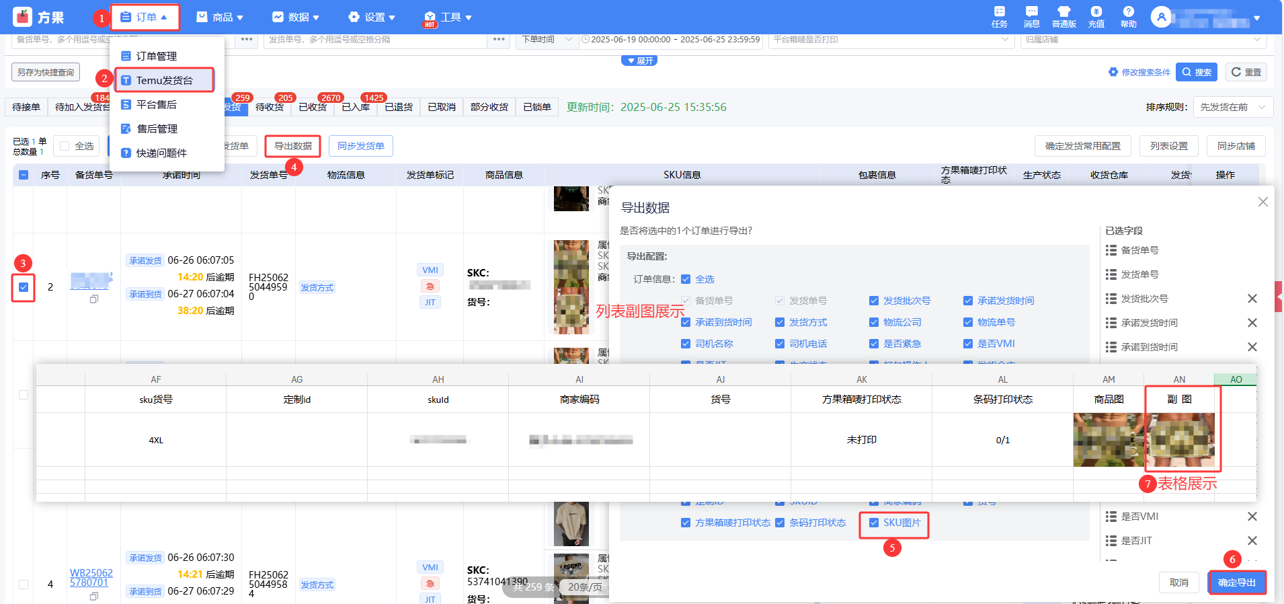Select Temu发货台 from the menu
This screenshot has height=604, width=1284.
click(x=164, y=80)
